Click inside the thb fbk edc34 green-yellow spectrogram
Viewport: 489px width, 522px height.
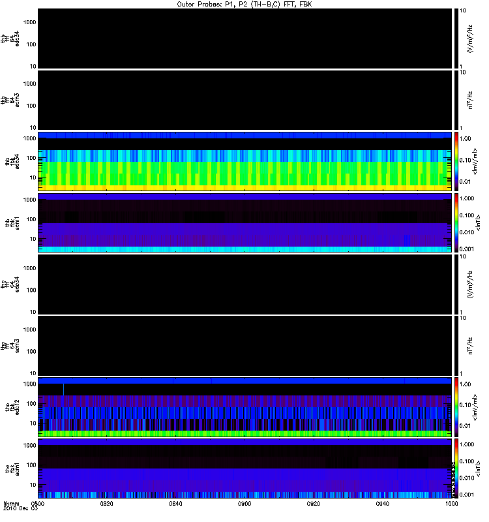point(245,161)
